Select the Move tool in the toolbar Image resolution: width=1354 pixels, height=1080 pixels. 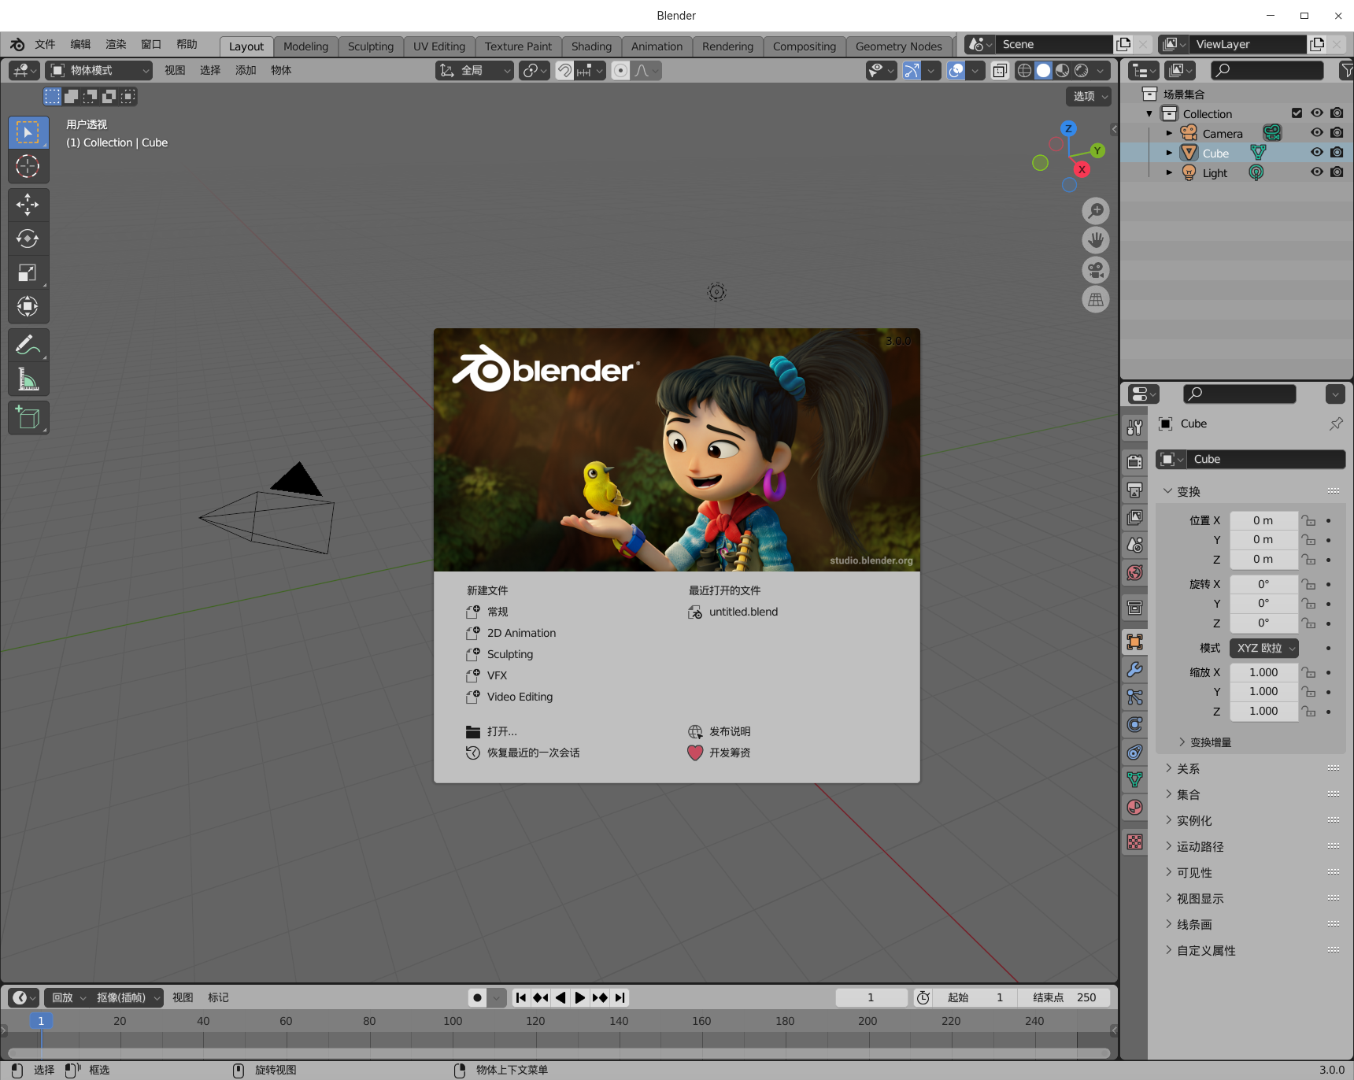[28, 205]
